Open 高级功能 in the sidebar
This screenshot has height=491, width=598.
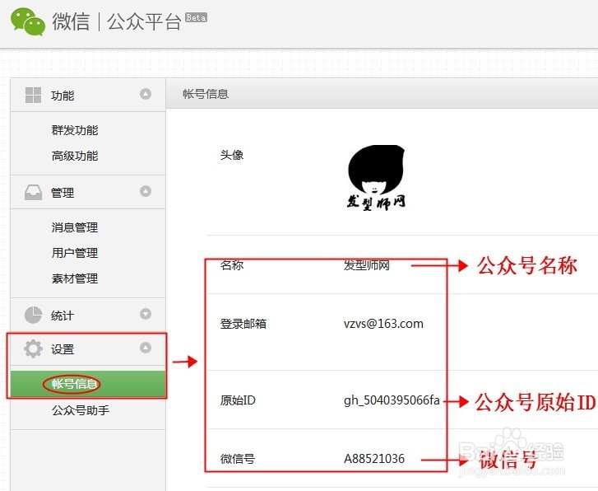click(75, 156)
